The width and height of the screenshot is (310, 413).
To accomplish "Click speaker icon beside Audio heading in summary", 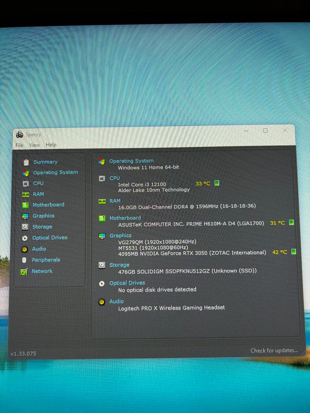I will click(x=102, y=302).
